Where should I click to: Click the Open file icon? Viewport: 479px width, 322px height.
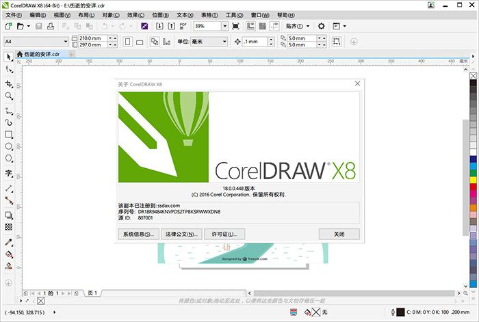20,26
